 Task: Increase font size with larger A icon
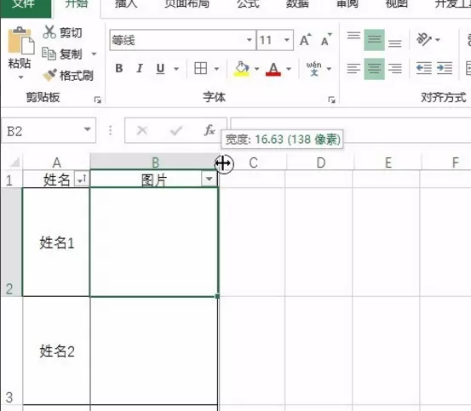point(306,40)
